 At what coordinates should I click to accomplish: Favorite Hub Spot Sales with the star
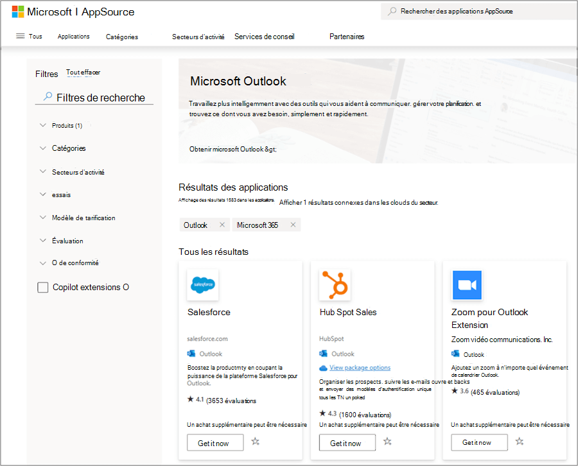point(387,442)
